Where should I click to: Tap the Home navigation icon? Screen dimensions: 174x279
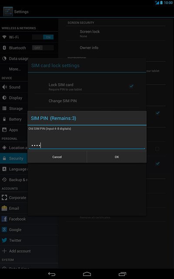tap(87, 274)
